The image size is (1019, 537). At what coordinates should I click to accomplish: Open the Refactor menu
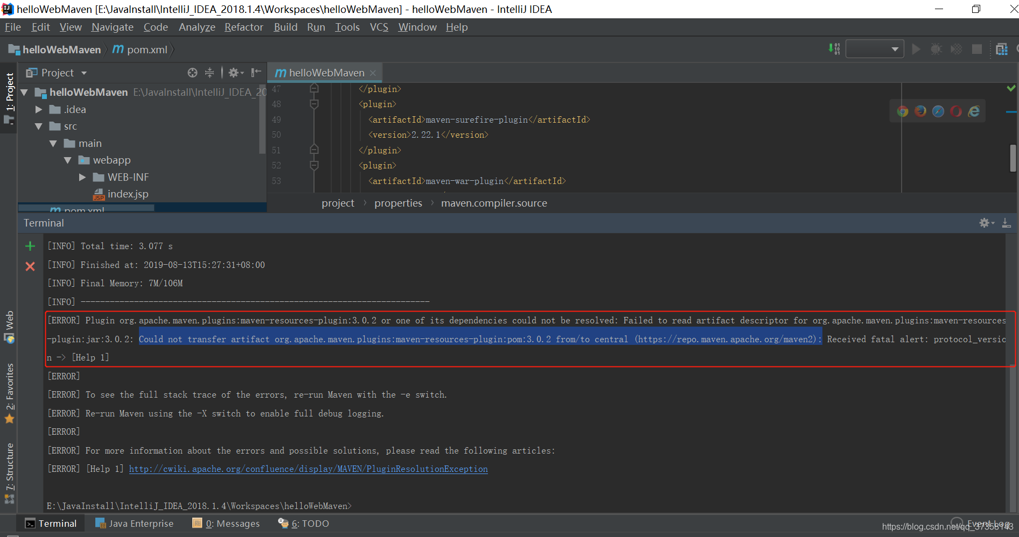244,27
